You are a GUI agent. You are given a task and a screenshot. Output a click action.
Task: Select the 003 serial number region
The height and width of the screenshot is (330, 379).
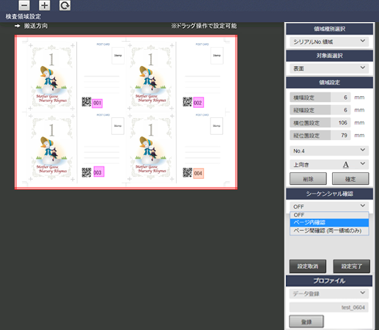[98, 172]
